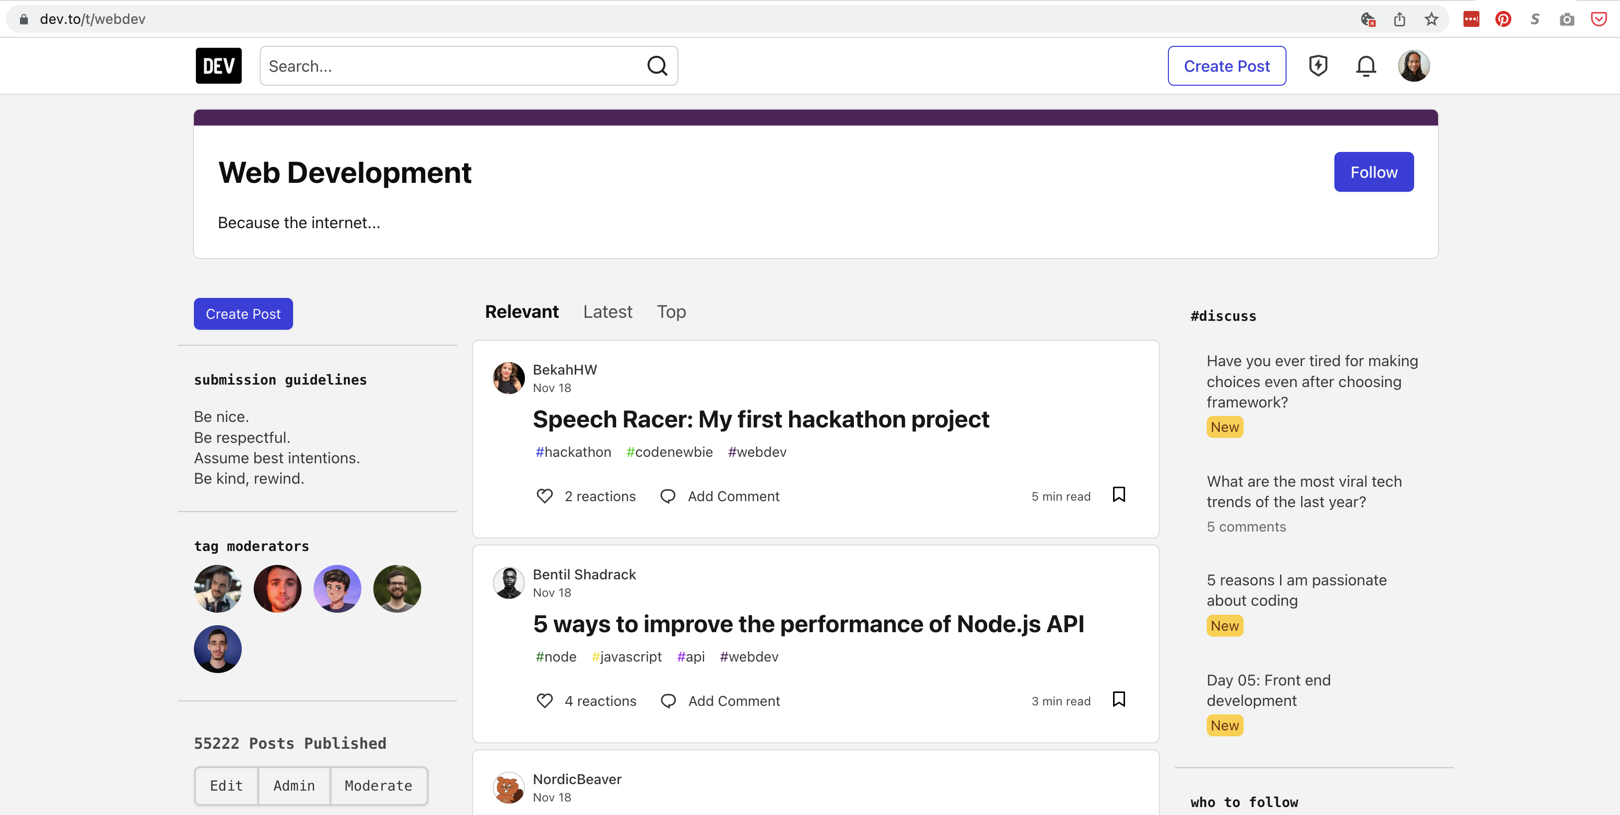Click the share icon in the browser toolbar

coord(1399,19)
